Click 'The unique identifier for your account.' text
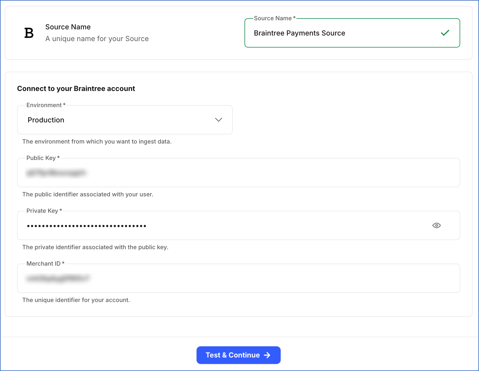The width and height of the screenshot is (479, 371). tap(76, 300)
